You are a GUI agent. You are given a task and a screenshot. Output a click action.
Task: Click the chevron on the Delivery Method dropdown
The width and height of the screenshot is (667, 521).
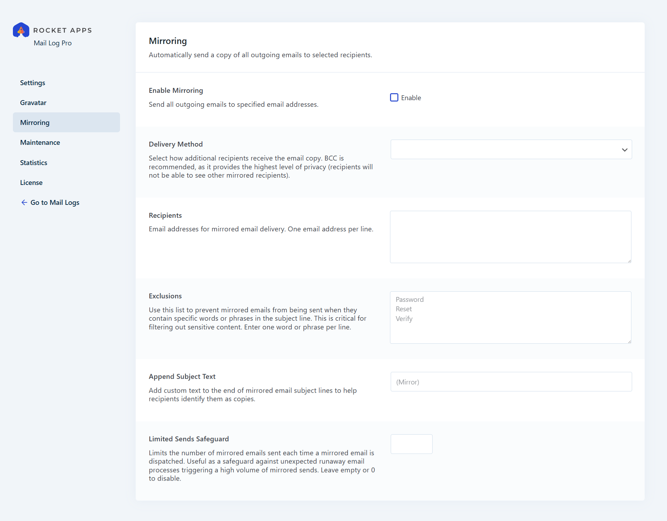click(624, 149)
